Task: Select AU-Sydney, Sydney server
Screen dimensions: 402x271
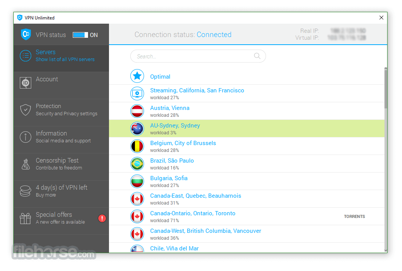Action: tap(247, 128)
